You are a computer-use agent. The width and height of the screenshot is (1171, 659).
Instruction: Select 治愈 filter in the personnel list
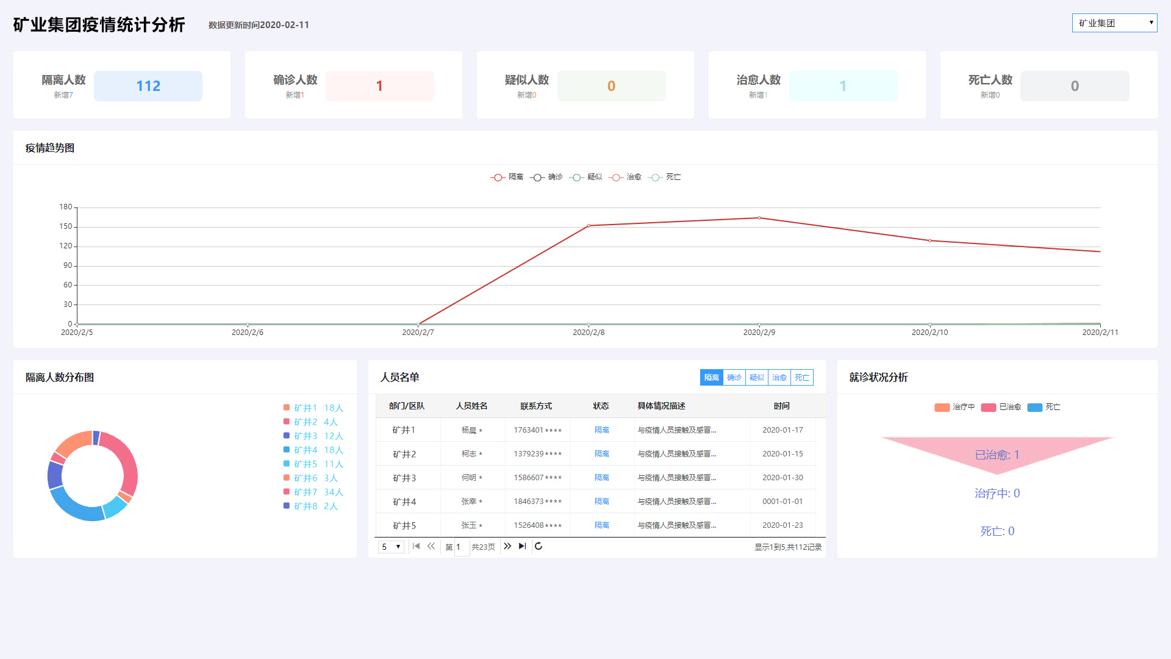[779, 378]
